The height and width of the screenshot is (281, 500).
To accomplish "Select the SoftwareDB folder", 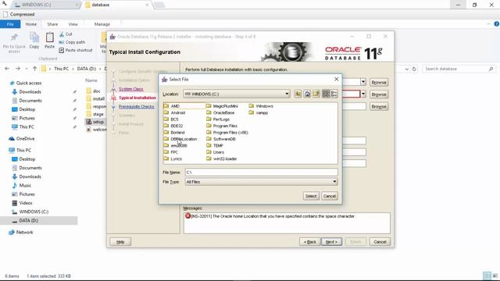I will tap(221, 139).
